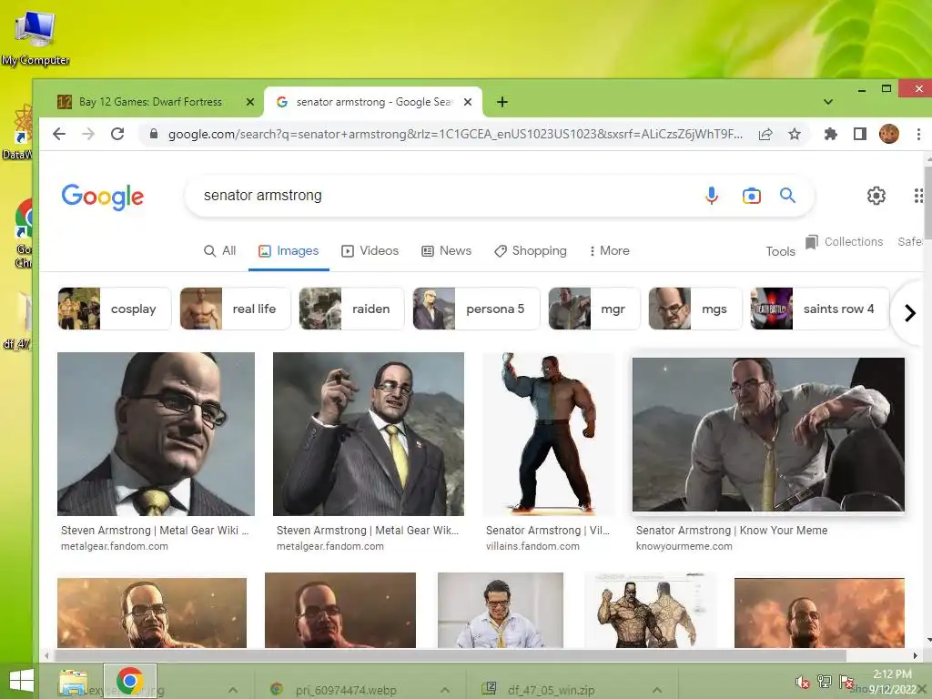Toggle the Chrome side panel icon
The height and width of the screenshot is (699, 932).
859,134
